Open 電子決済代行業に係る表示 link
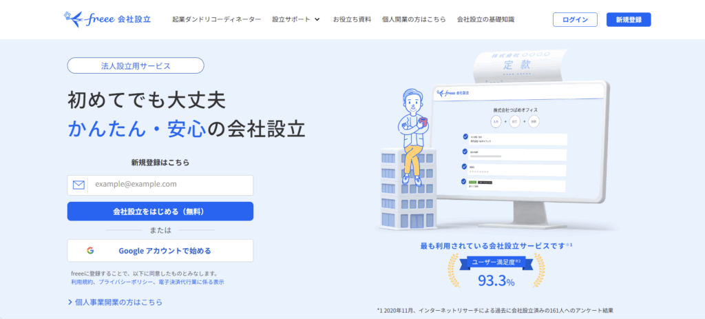 point(191,282)
